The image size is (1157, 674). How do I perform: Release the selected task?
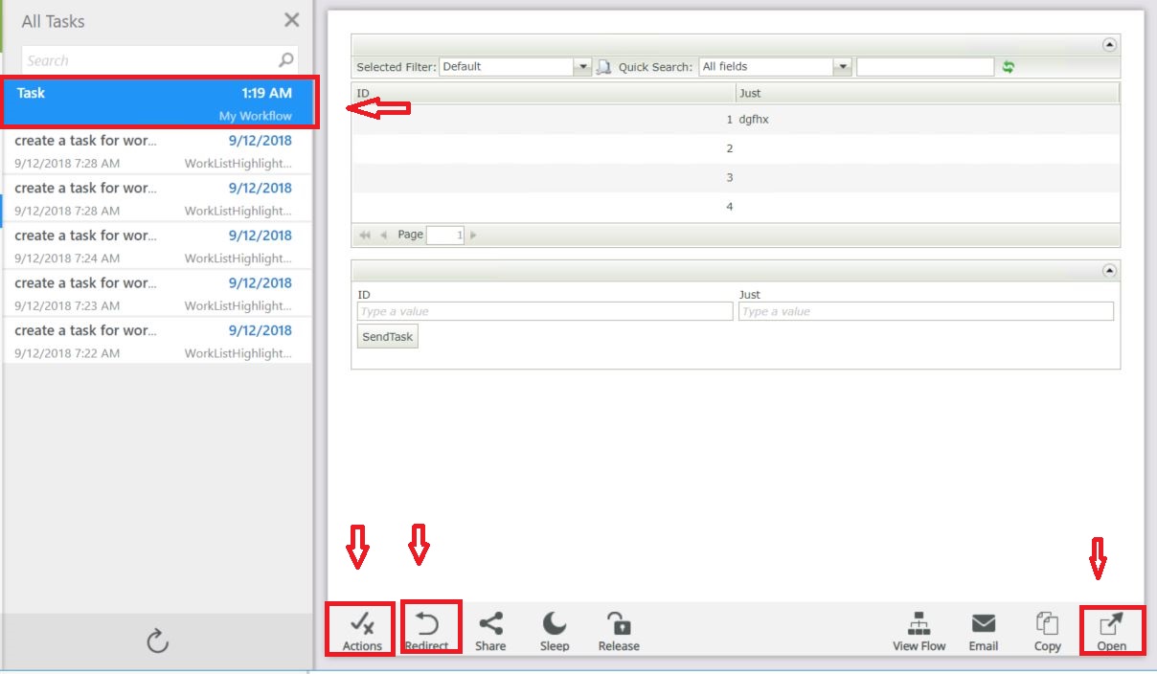(619, 631)
